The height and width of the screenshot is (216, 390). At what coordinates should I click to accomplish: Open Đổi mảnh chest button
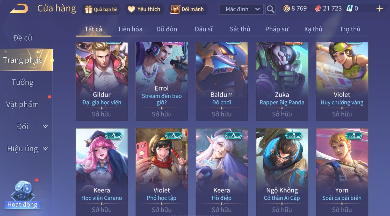[x=187, y=9]
